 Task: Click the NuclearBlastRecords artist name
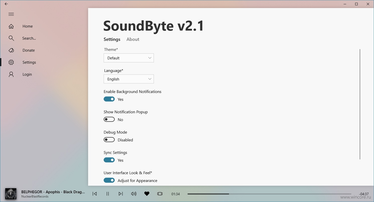pyautogui.click(x=35, y=196)
